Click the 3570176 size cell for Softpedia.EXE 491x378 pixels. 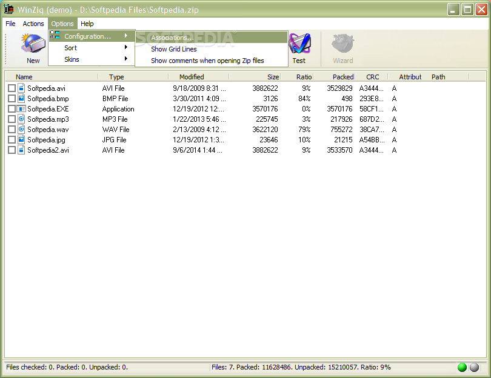(265, 109)
